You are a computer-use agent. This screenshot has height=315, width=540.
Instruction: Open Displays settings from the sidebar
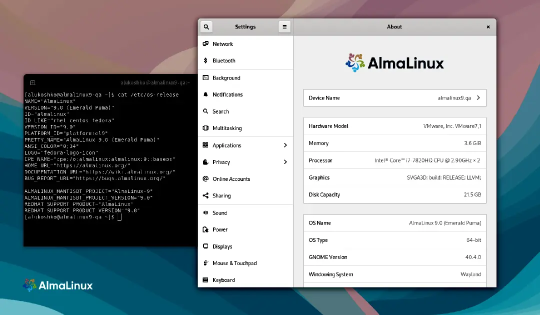point(206,246)
